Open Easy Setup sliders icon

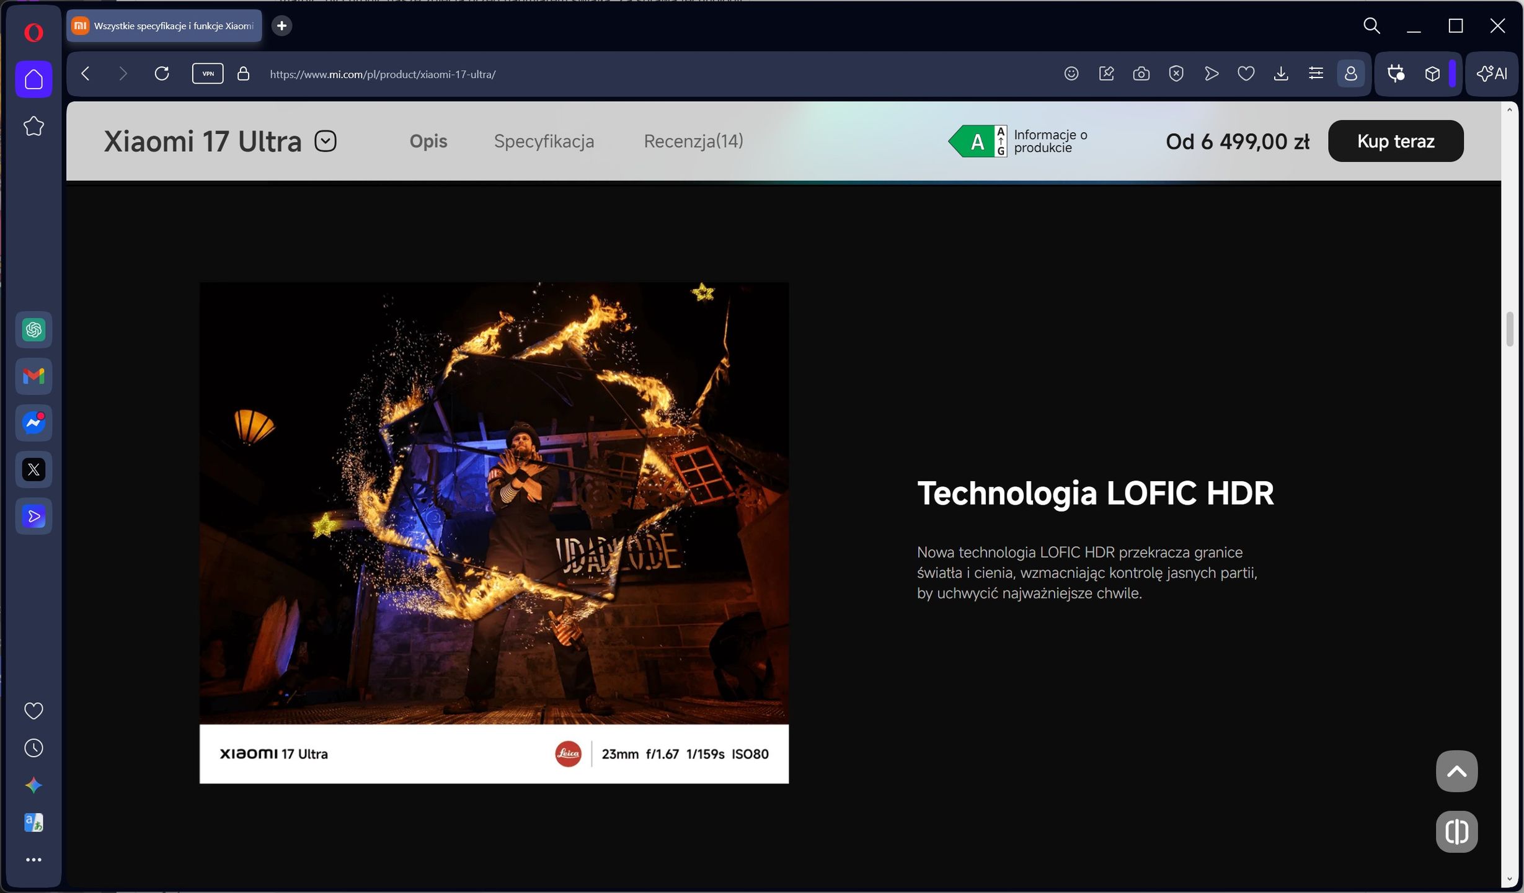(1316, 74)
